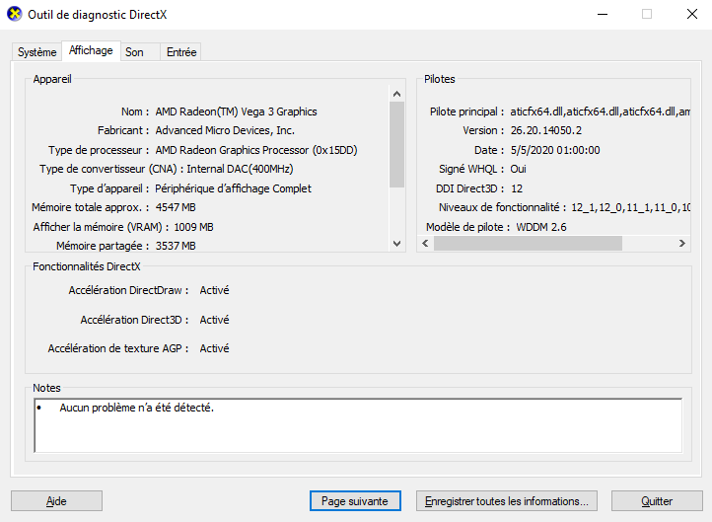The image size is (712, 522).
Task: Click the aticfx64.dll main driver list
Action: [600, 112]
